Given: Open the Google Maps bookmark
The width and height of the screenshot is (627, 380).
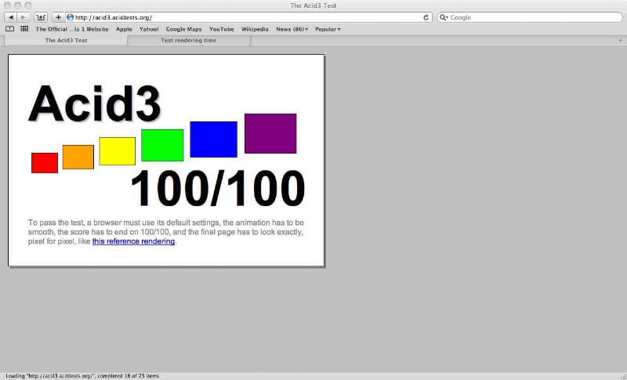Looking at the screenshot, I should pyautogui.click(x=184, y=29).
